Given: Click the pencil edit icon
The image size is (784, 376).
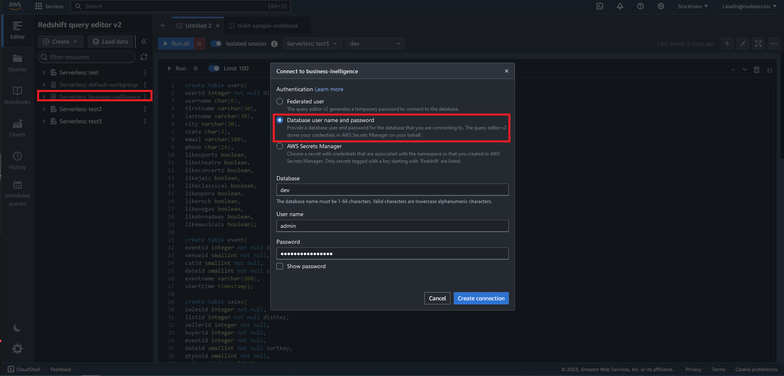Looking at the screenshot, I should pos(743,44).
